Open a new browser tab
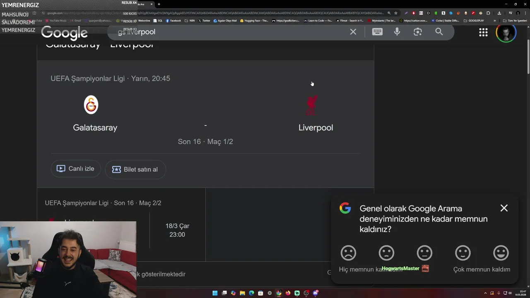Viewport: 530px width, 298px height. click(159, 4)
